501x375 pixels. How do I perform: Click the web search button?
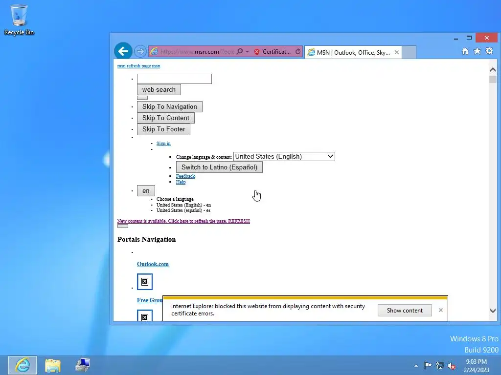(159, 90)
